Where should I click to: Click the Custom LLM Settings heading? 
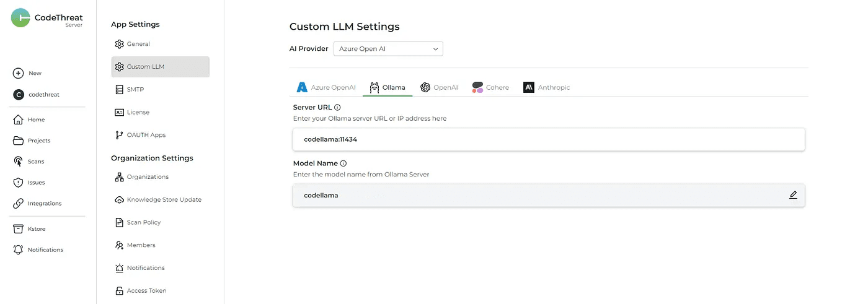pyautogui.click(x=345, y=27)
